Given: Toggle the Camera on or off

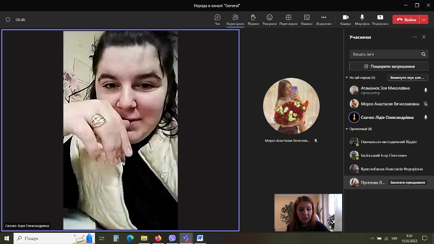Looking at the screenshot, I should (x=346, y=20).
